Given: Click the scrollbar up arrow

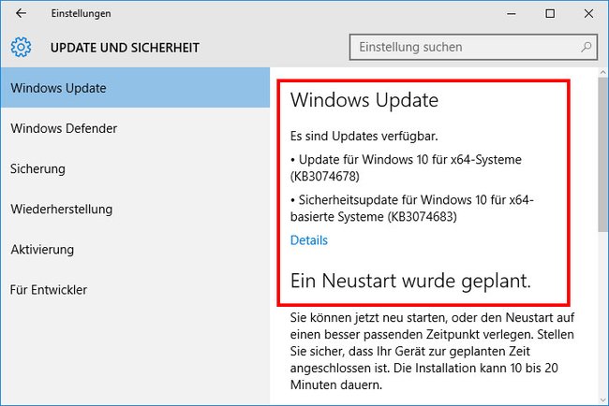Looking at the screenshot, I should [x=602, y=72].
